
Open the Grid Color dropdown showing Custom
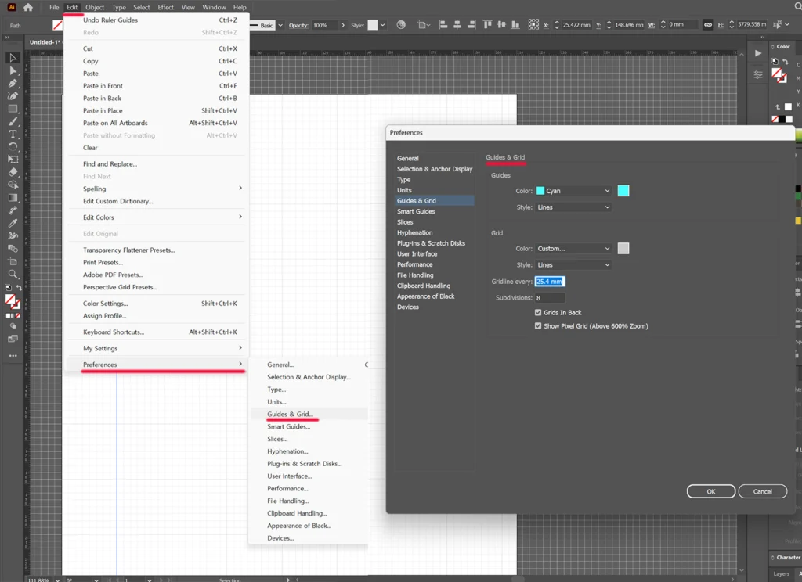coord(573,248)
